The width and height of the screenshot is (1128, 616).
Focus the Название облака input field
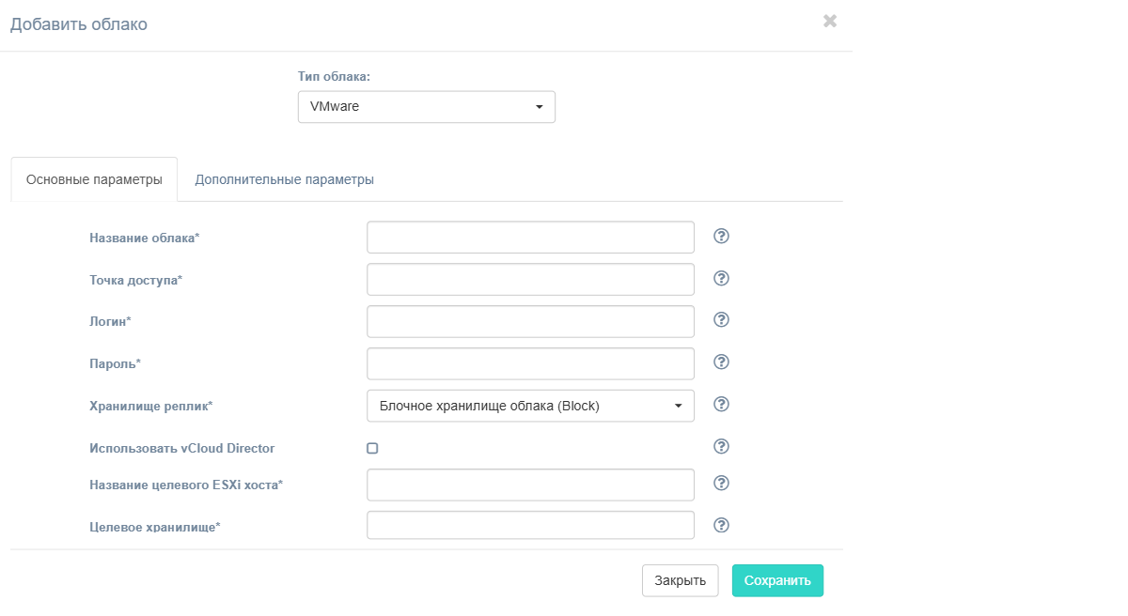click(x=530, y=238)
